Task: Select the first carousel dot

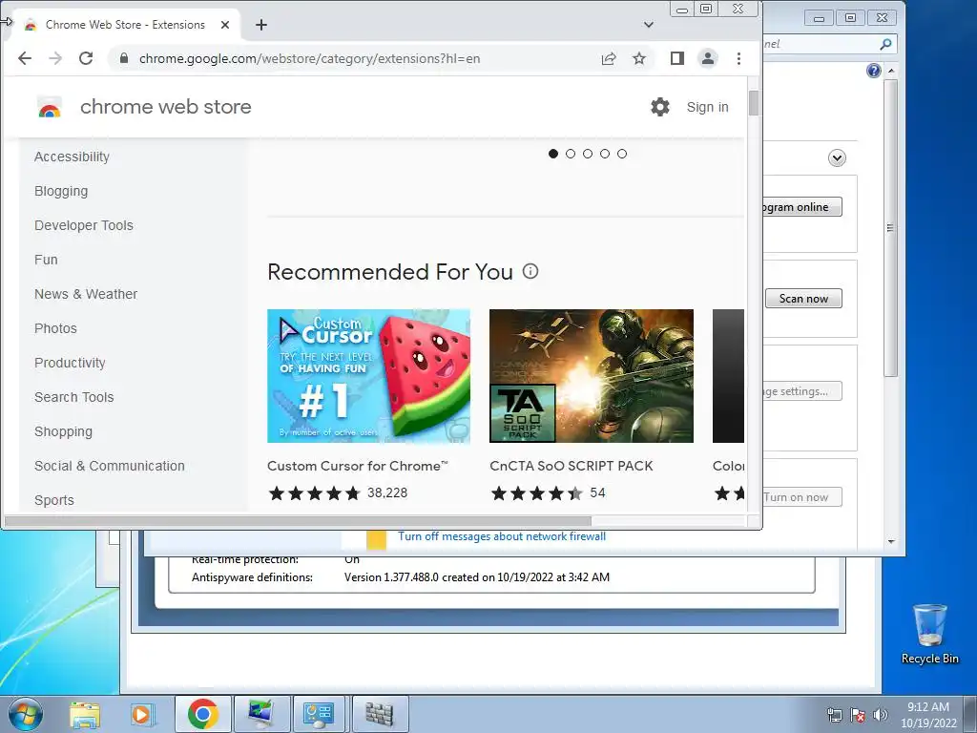Action: pos(553,154)
